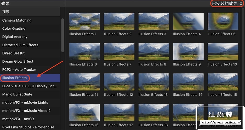Viewport: 245px width, 130px height.
Task: Select the Illusion Effects 16 thumbnail
Action: 84,112
